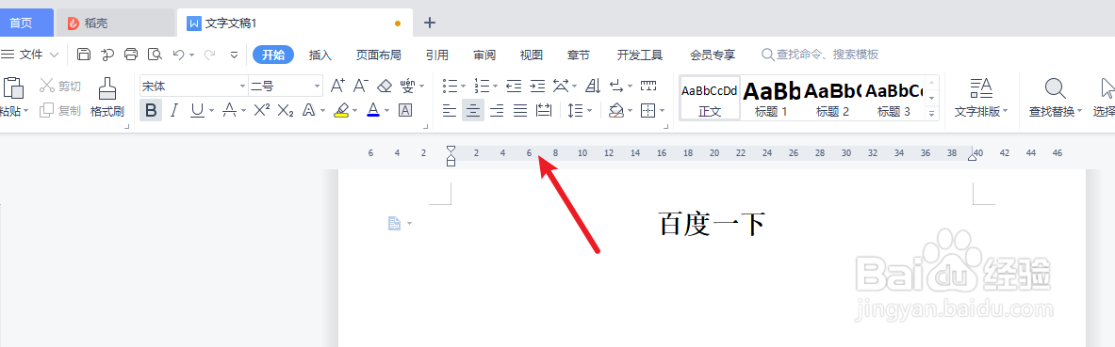Click the Print icon in quick toolbar
Viewport: 1115px width, 347px height.
(131, 55)
